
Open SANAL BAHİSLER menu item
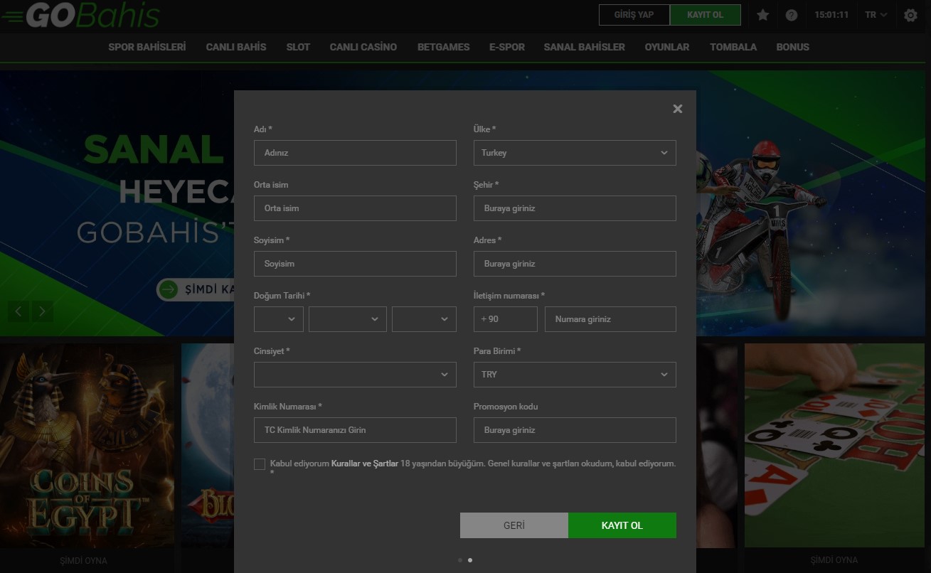click(x=585, y=47)
